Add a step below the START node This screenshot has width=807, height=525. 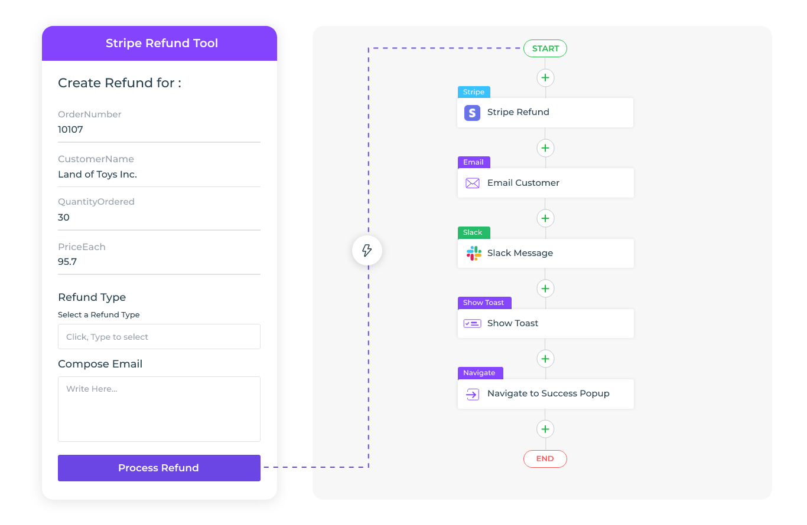[545, 78]
